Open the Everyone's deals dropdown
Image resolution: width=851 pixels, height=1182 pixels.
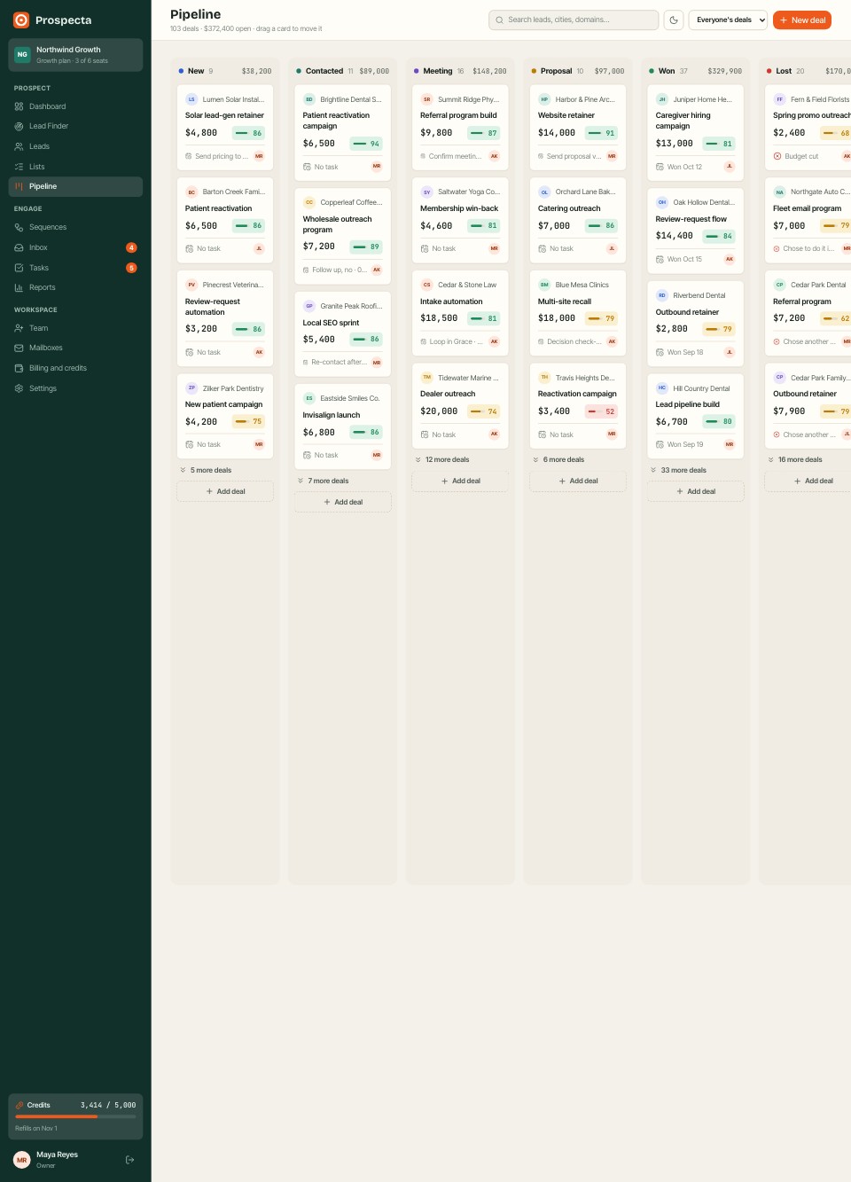[728, 20]
